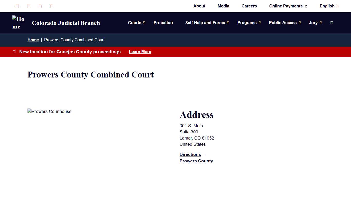Click the Learn More link on red banner
This screenshot has height=197, width=351.
click(x=140, y=52)
